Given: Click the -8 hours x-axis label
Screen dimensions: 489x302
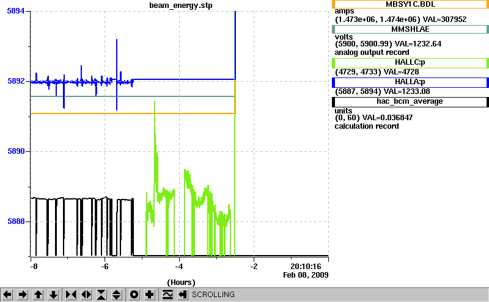Looking at the screenshot, I should click(x=34, y=267).
